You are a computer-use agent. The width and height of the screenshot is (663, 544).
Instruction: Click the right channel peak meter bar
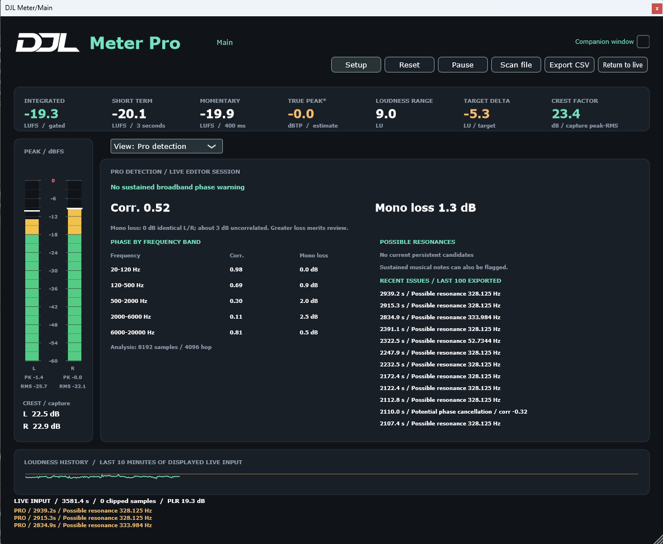point(75,270)
